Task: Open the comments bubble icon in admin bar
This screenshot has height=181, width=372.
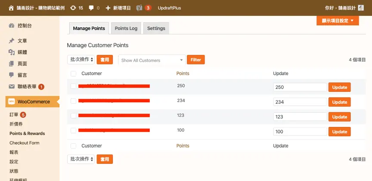Action: [x=91, y=8]
